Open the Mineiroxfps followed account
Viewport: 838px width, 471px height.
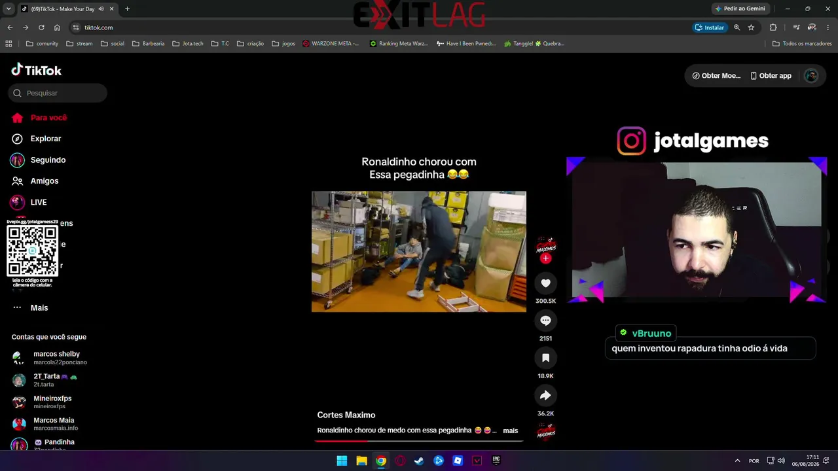42,402
